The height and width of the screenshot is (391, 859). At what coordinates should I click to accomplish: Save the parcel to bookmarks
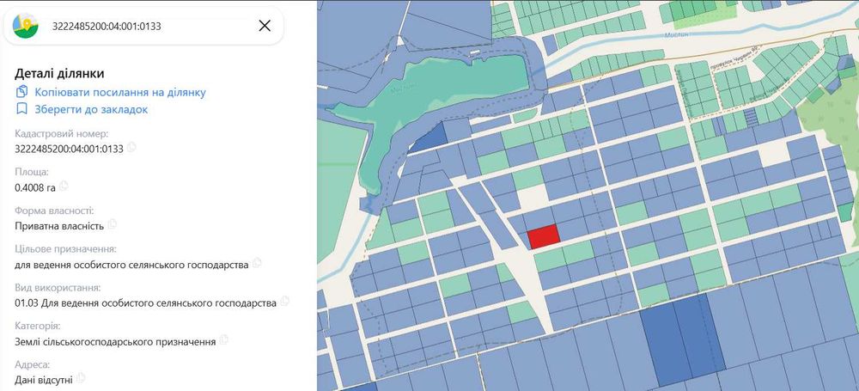[82, 109]
